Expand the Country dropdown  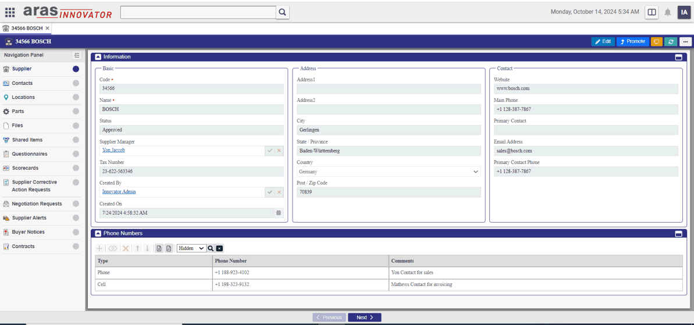(x=476, y=172)
